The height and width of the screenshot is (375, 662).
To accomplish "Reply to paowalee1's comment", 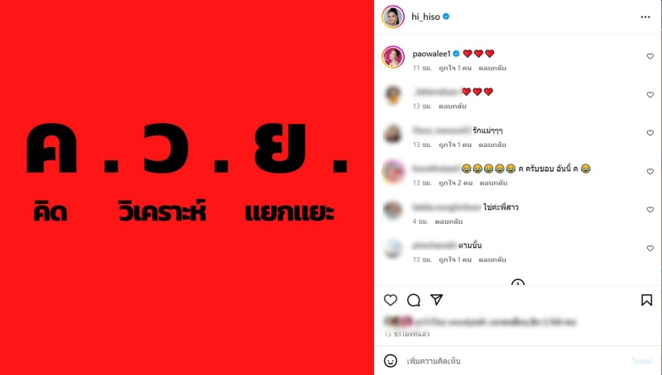I will pos(492,68).
